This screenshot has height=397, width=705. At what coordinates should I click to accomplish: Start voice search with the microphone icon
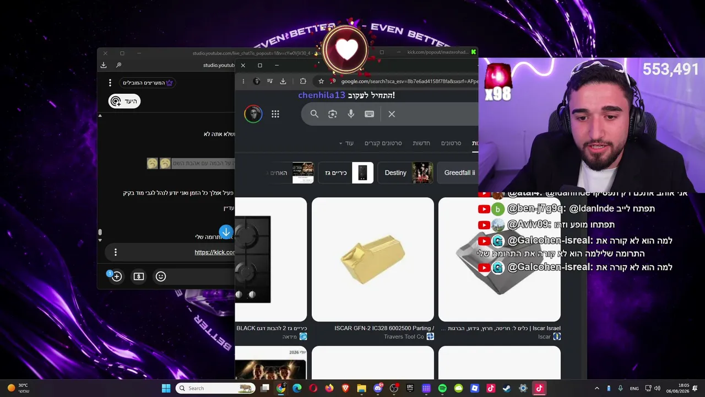351,114
